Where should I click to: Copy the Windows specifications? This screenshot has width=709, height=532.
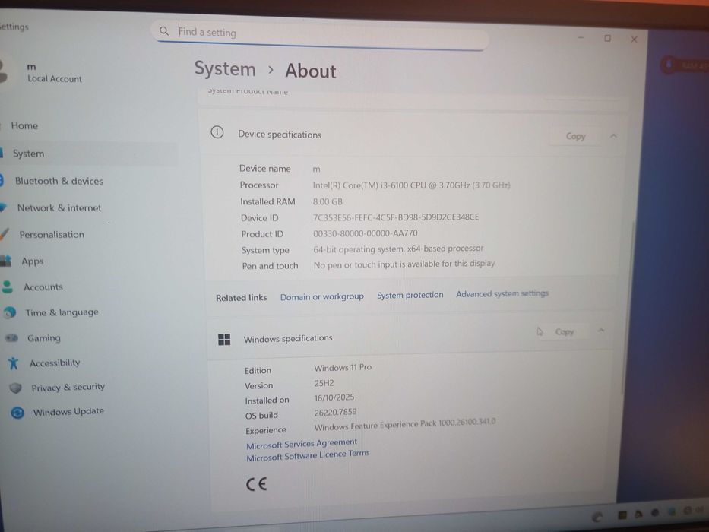point(564,331)
